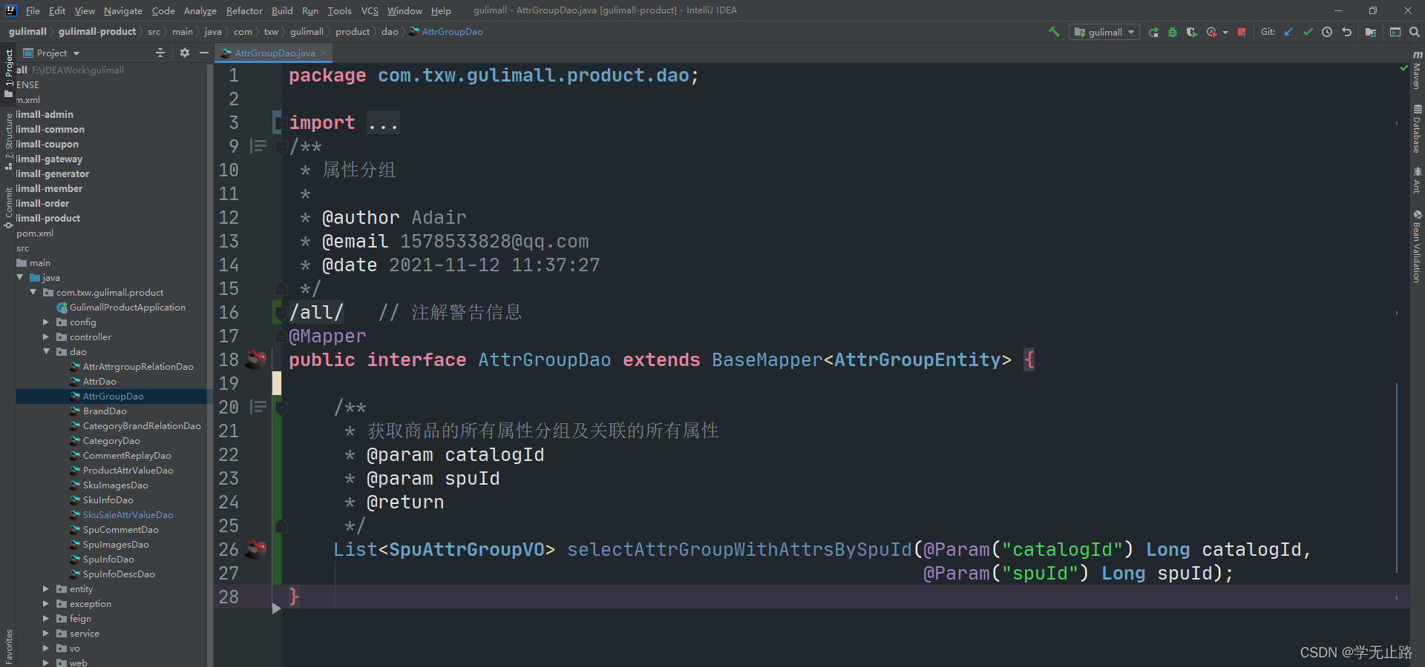Image resolution: width=1425 pixels, height=667 pixels.
Task: Click the dao breadcrumb
Action: 390,32
